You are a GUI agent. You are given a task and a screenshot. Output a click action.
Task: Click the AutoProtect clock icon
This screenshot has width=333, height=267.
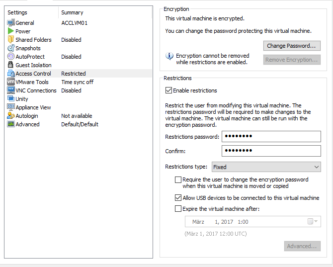[x=11, y=57]
